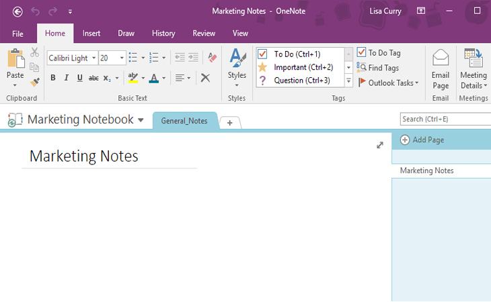
Task: Switch to the Draw tab
Action: click(126, 33)
